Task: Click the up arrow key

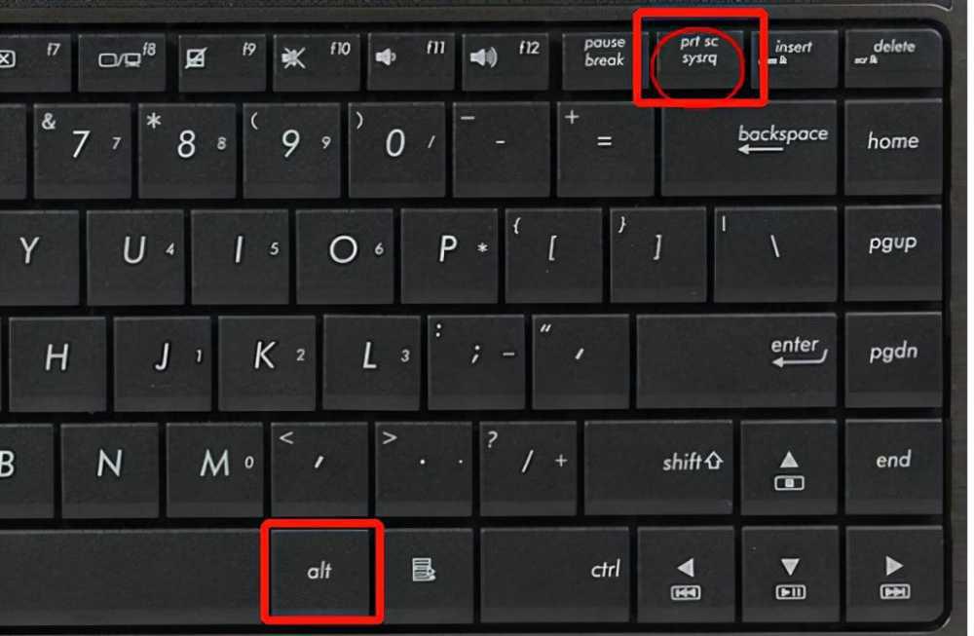Action: pos(789,468)
